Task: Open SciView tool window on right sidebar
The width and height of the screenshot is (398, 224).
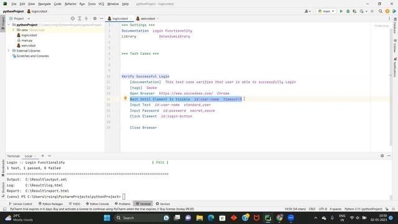Action: pos(395,45)
